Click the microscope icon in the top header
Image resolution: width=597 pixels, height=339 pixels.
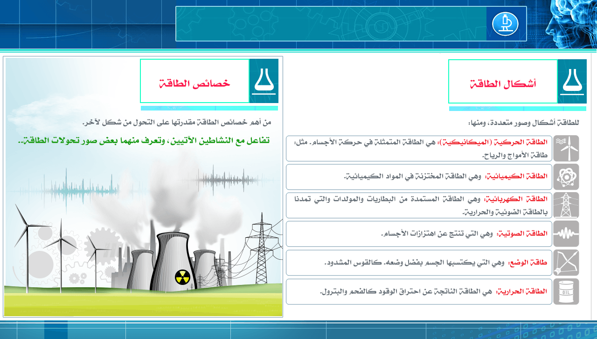[x=506, y=24]
